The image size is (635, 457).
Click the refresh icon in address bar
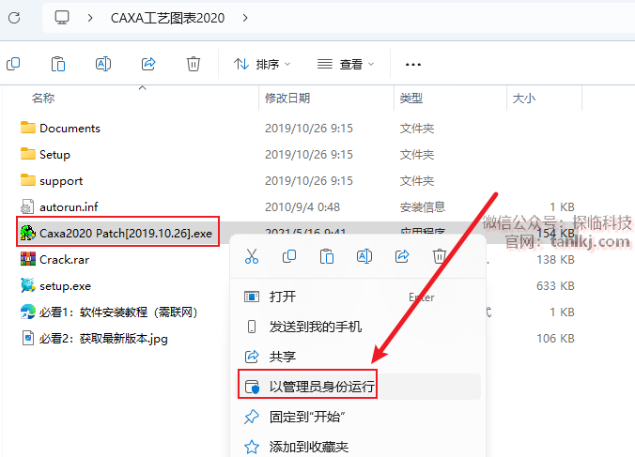pyautogui.click(x=14, y=18)
